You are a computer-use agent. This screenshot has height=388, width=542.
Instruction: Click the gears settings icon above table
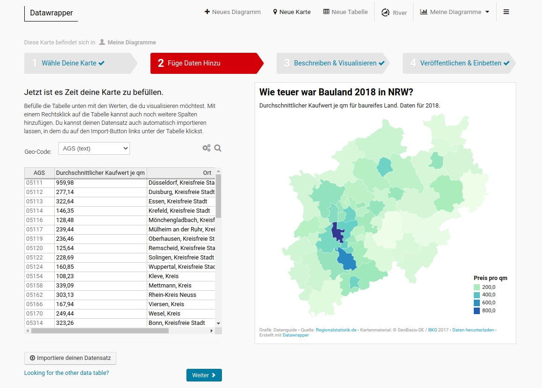click(206, 148)
